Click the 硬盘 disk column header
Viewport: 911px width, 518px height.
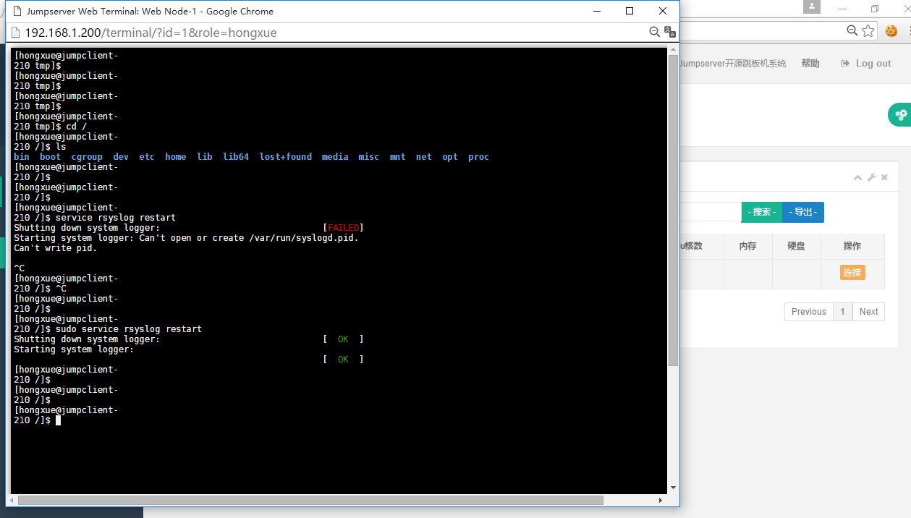(796, 246)
